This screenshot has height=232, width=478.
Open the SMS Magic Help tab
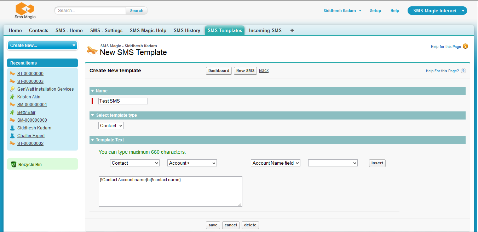(x=148, y=31)
